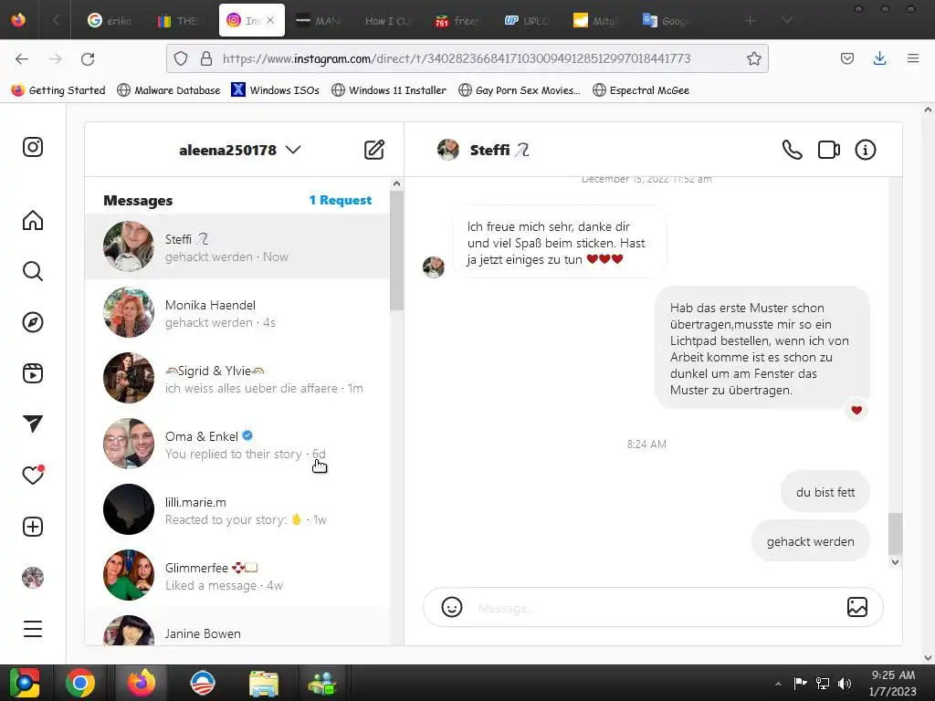
Task: Click the 'gehackt werden' message bubble in chat
Action: [x=811, y=541]
